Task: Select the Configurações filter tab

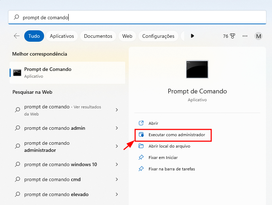Action: click(x=158, y=36)
